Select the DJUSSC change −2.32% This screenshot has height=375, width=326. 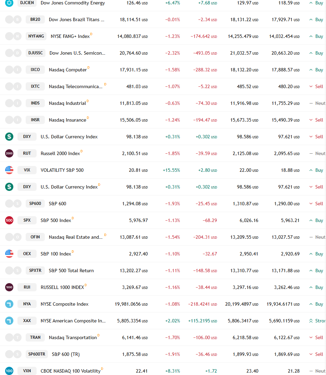(172, 53)
